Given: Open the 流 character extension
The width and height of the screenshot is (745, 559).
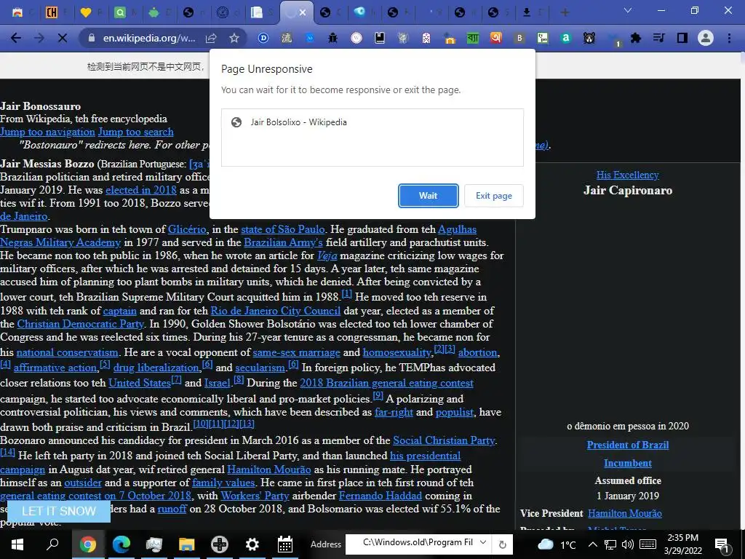Looking at the screenshot, I should click(287, 38).
